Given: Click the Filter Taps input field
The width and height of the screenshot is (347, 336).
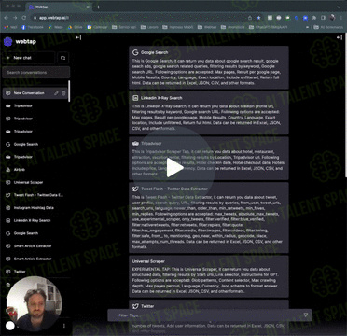Looking at the screenshot, I should 205,315.
